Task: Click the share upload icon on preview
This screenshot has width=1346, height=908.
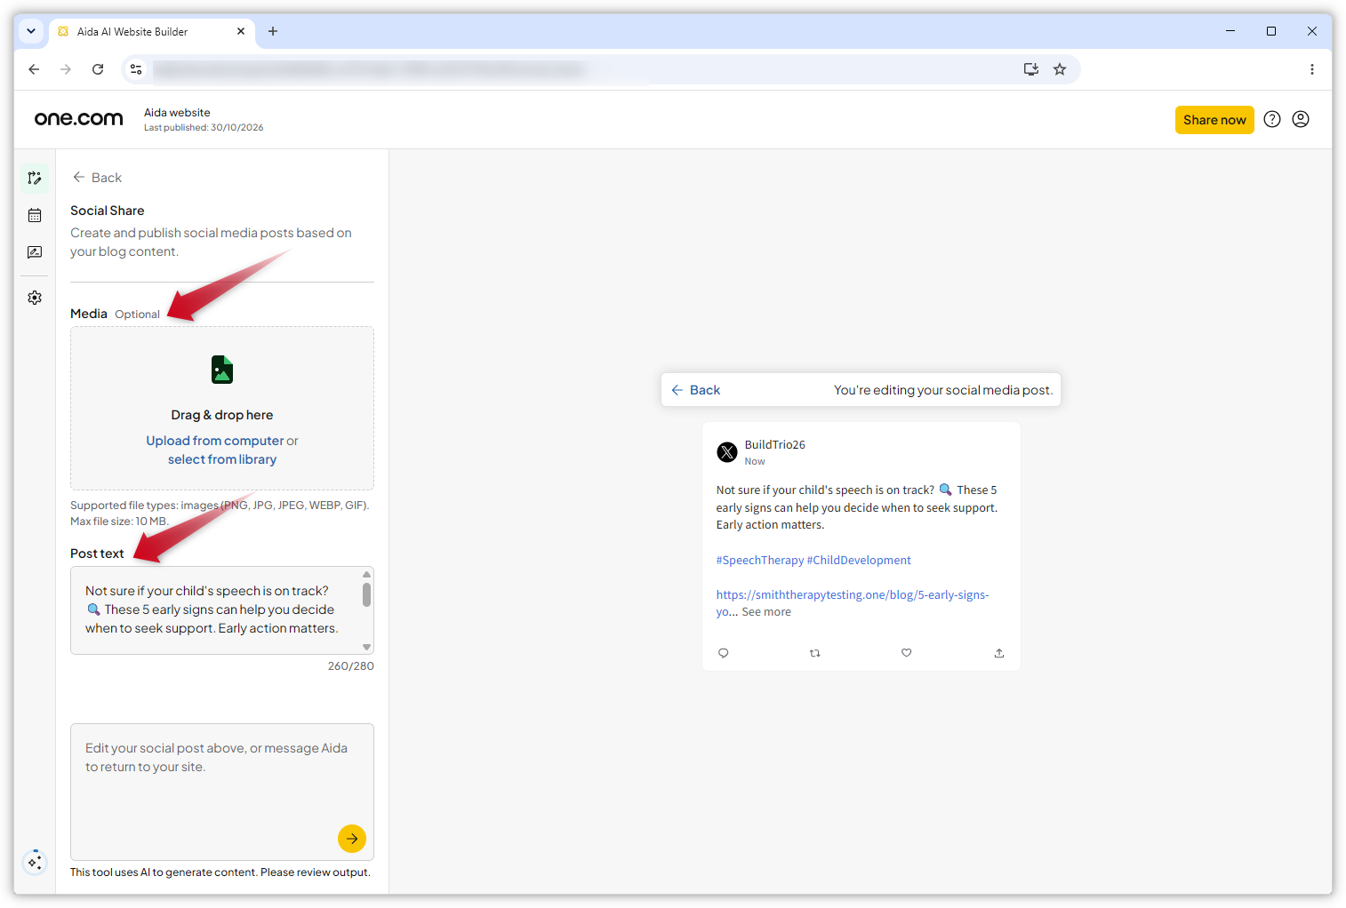Action: [999, 653]
